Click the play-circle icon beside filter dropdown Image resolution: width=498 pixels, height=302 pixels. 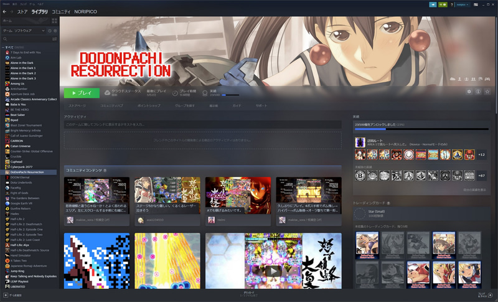(x=55, y=31)
